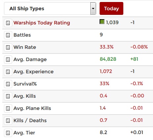The height and width of the screenshot is (140, 153).
Task: Open the All Ship Types select box
Action: 50,9
